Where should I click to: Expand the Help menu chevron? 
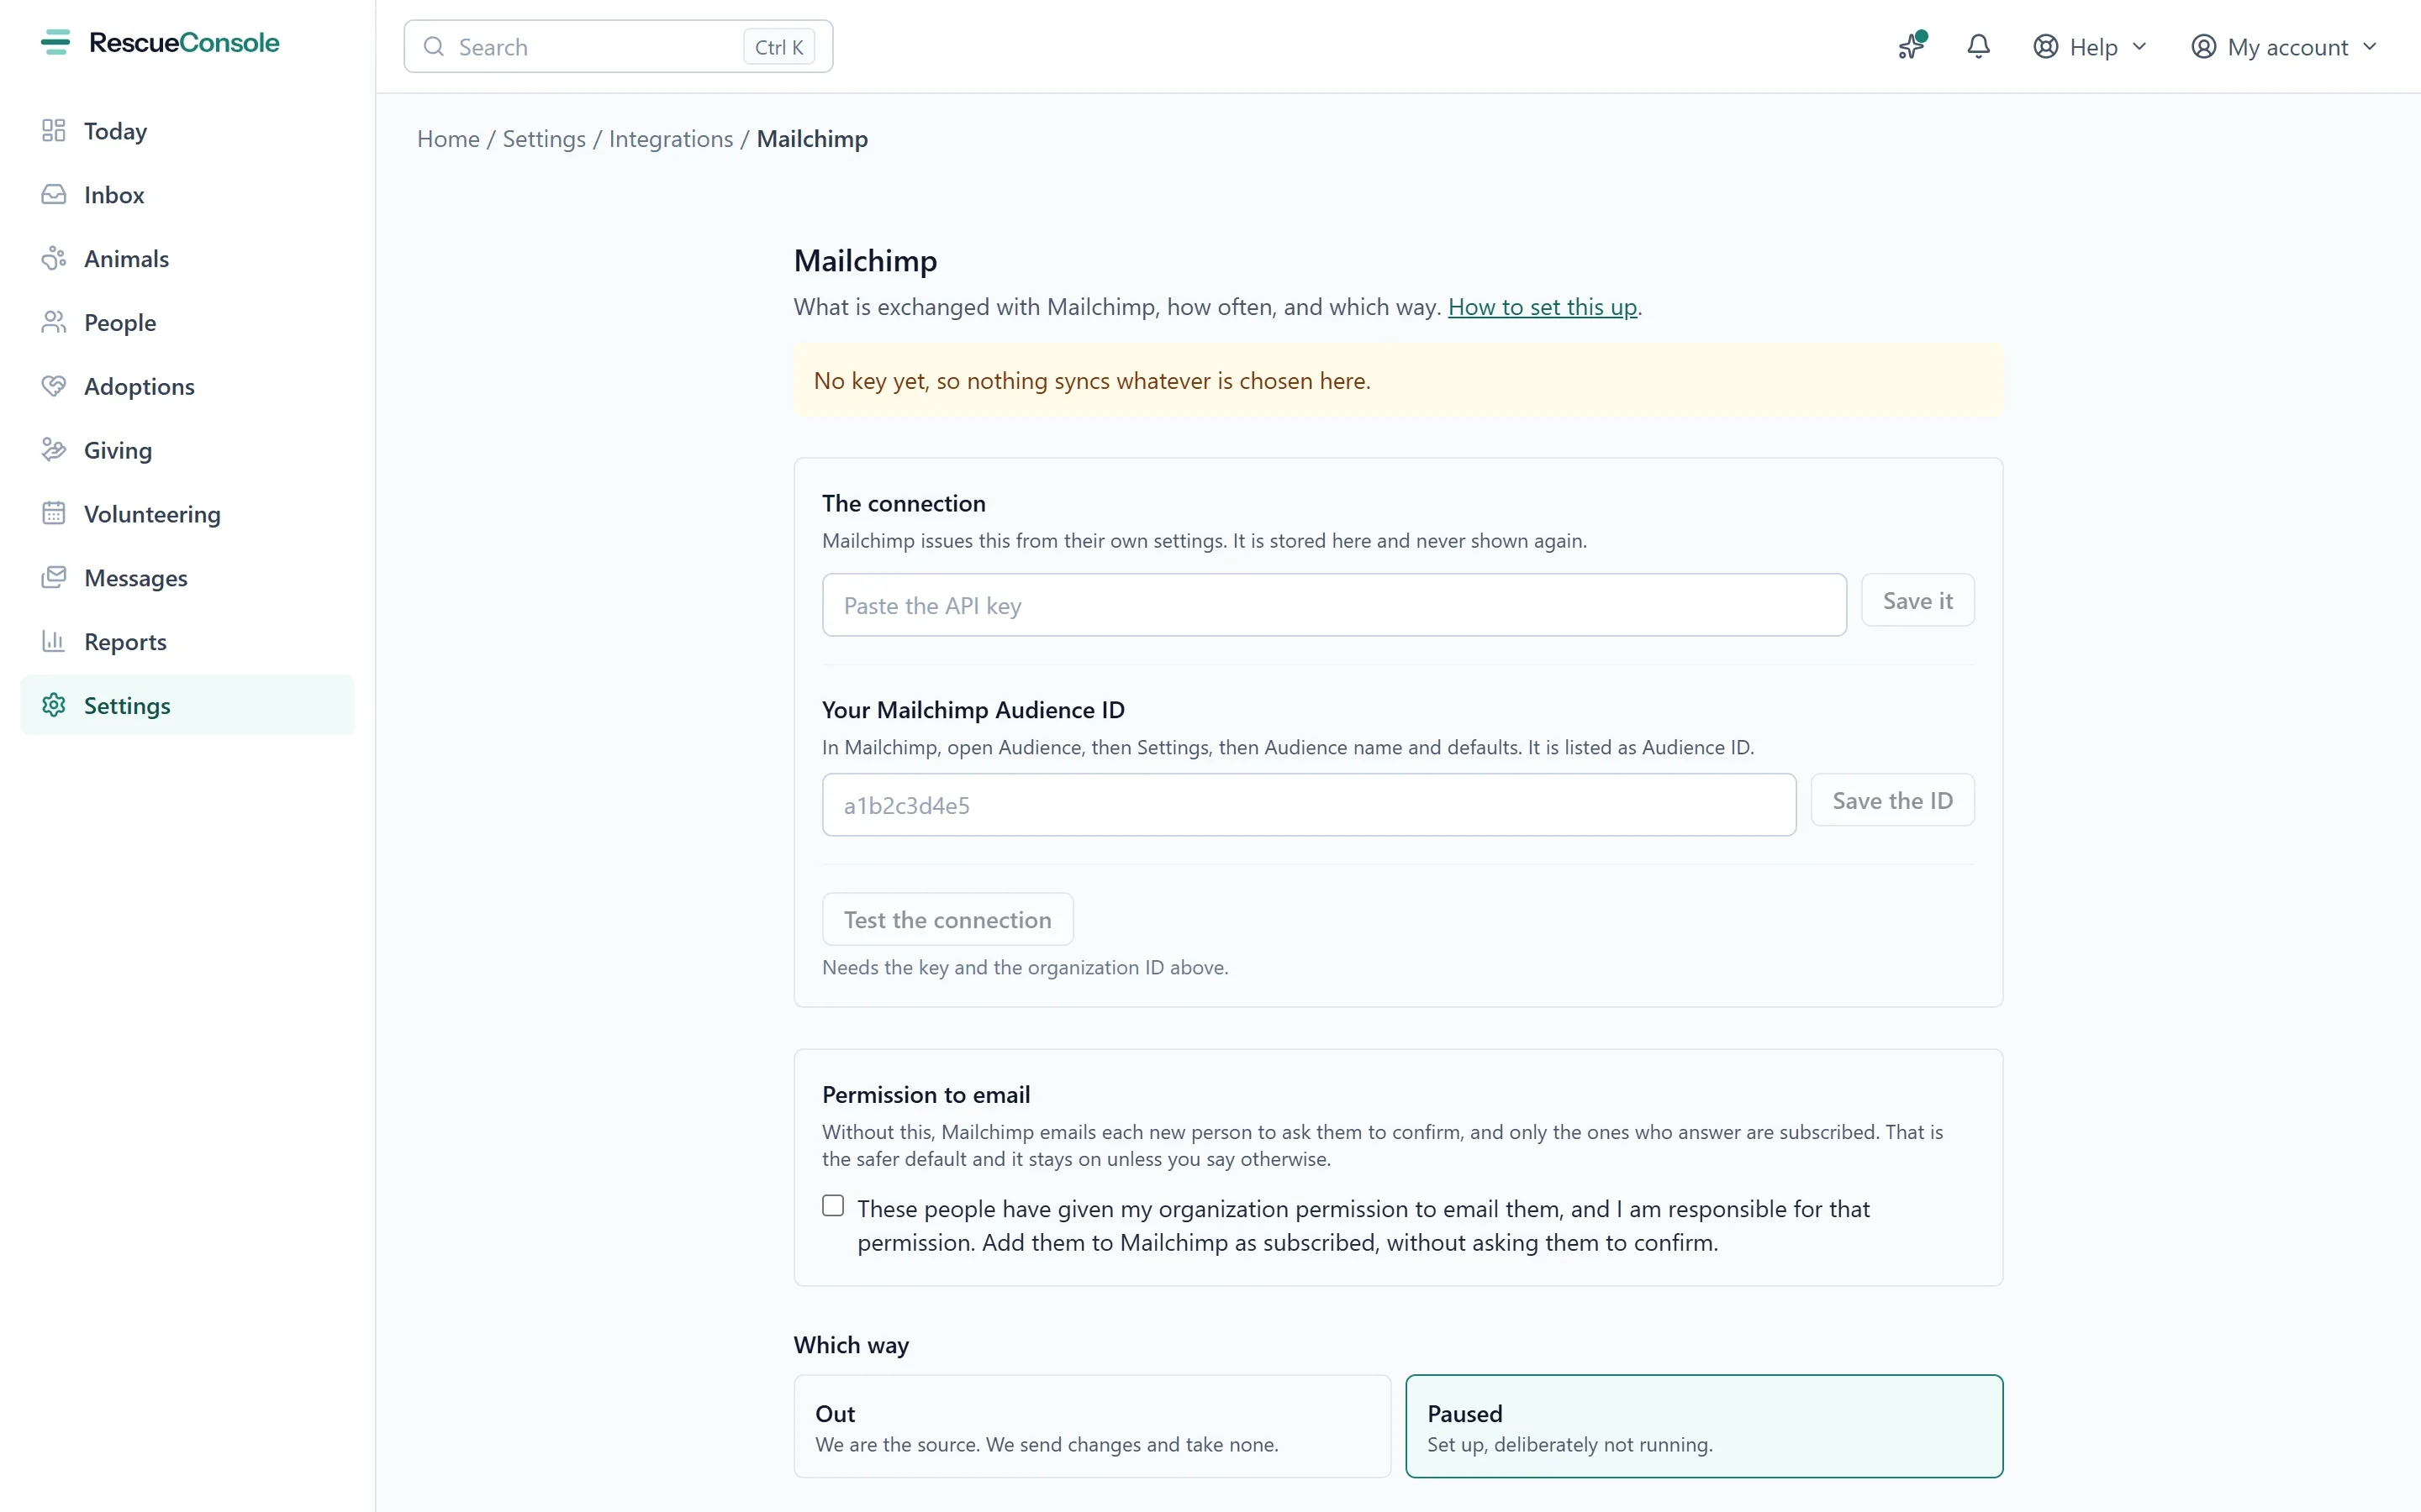(x=2139, y=47)
